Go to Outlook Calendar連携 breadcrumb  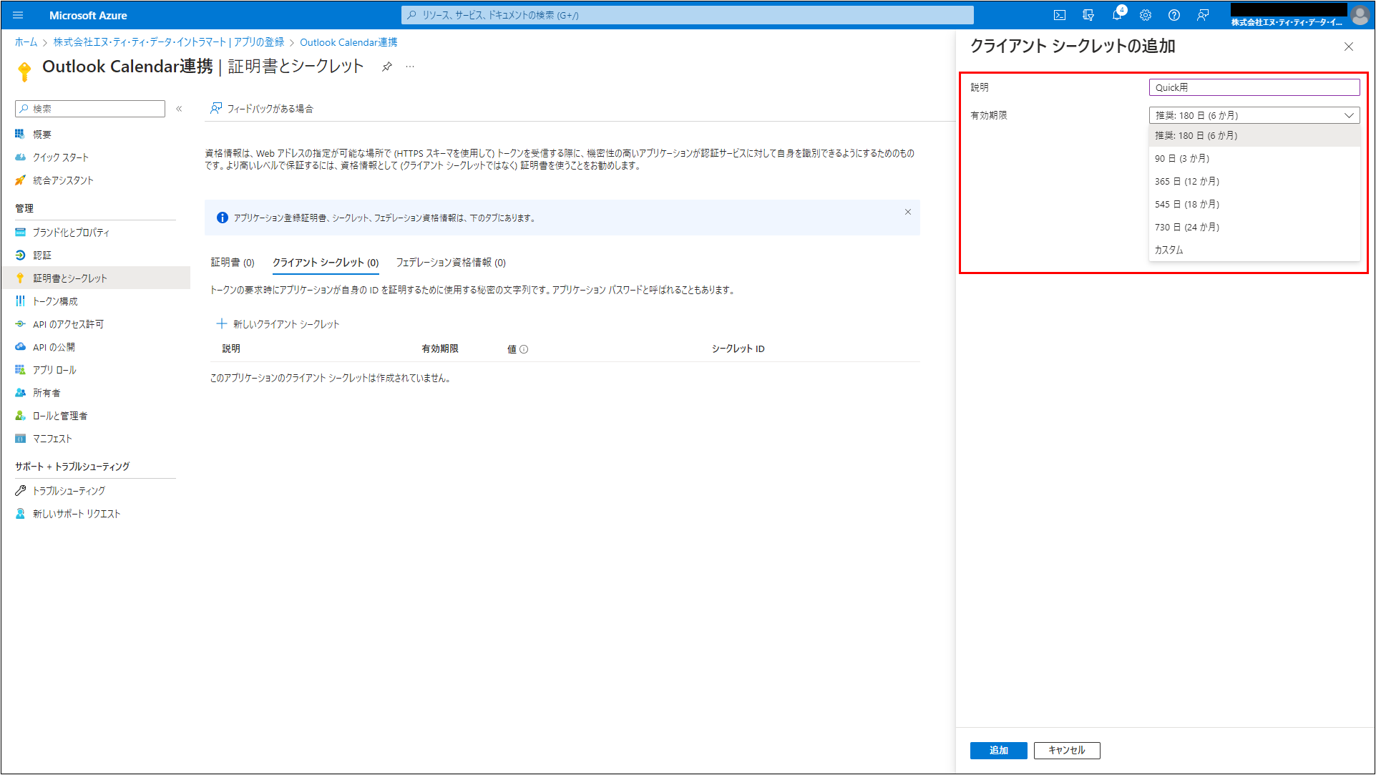pyautogui.click(x=348, y=42)
